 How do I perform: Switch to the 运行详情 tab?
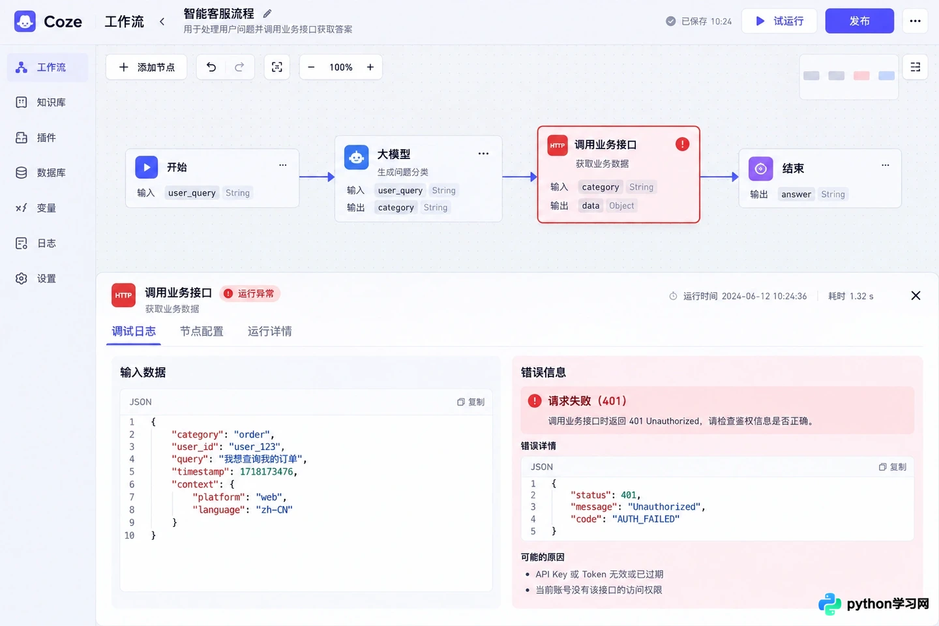pos(269,331)
